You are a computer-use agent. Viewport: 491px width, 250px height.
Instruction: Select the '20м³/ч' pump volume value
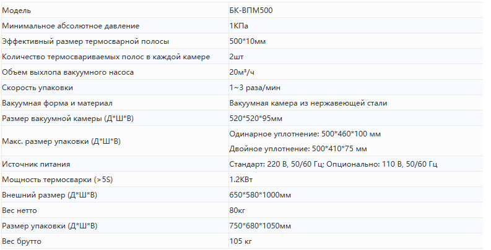pyautogui.click(x=242, y=72)
